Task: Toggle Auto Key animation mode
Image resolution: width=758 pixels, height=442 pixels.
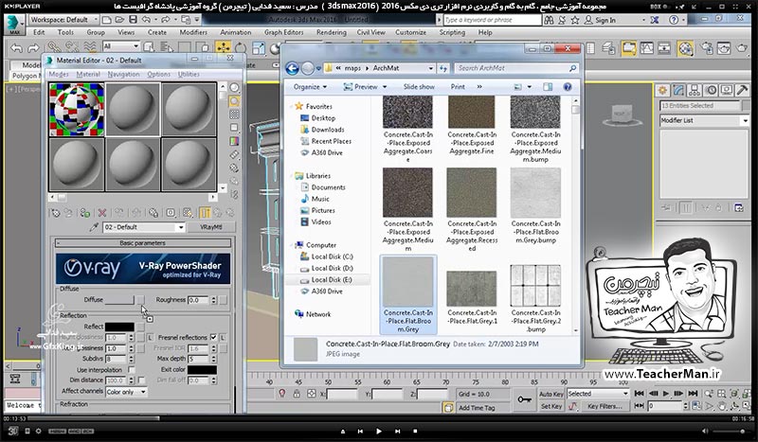Action: 550,394
